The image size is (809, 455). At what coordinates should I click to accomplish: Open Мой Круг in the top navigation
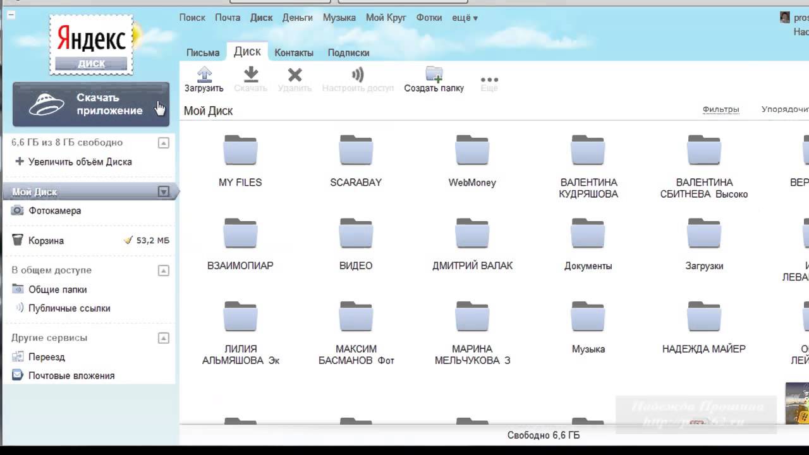coord(386,18)
